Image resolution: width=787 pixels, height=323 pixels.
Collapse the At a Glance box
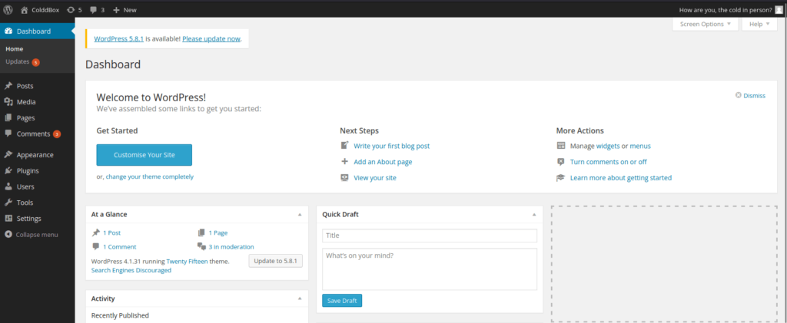coord(300,214)
